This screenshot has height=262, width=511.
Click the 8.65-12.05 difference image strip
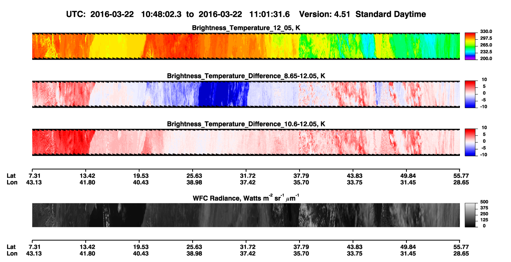pos(246,94)
